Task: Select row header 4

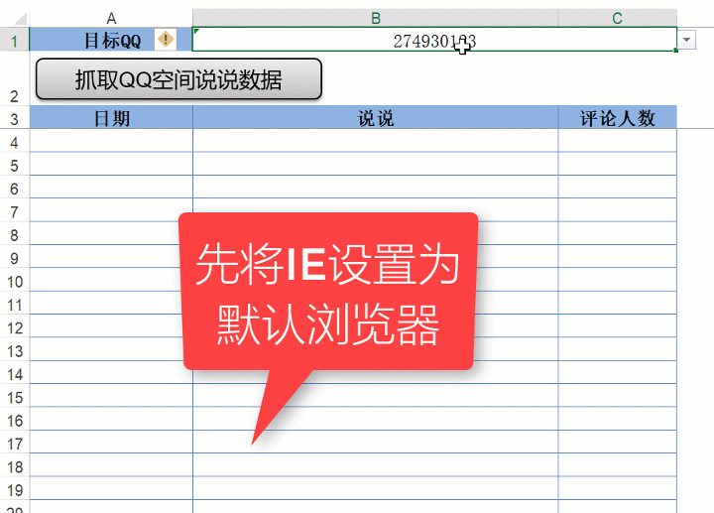Action: click(14, 142)
